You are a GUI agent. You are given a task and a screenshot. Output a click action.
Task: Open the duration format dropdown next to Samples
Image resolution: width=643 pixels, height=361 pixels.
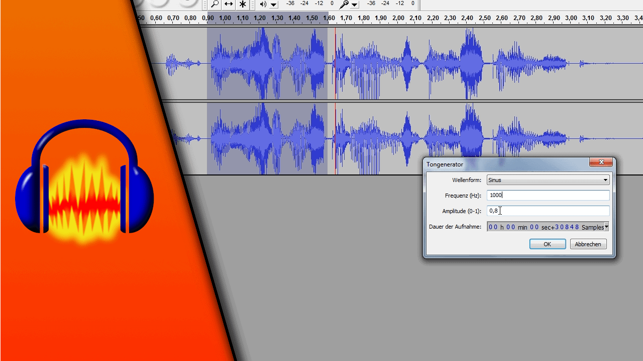point(606,227)
